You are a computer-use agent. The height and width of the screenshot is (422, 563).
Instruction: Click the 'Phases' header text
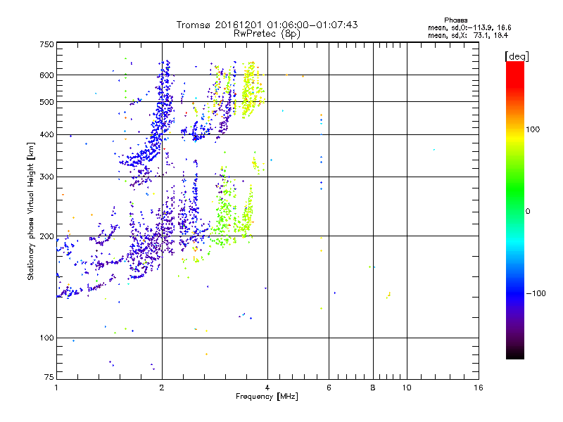click(455, 20)
